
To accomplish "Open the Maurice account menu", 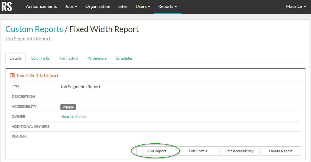I will pyautogui.click(x=296, y=6).
